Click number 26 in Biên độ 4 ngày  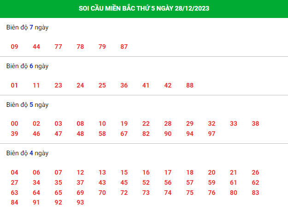[x=255, y=172]
